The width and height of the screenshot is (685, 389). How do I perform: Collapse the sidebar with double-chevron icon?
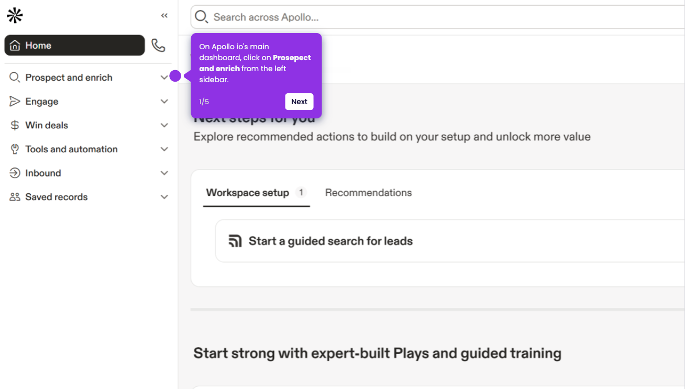click(164, 16)
